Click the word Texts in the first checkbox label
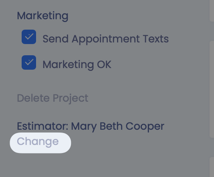Viewport: 214px width, 177px height. coord(156,39)
